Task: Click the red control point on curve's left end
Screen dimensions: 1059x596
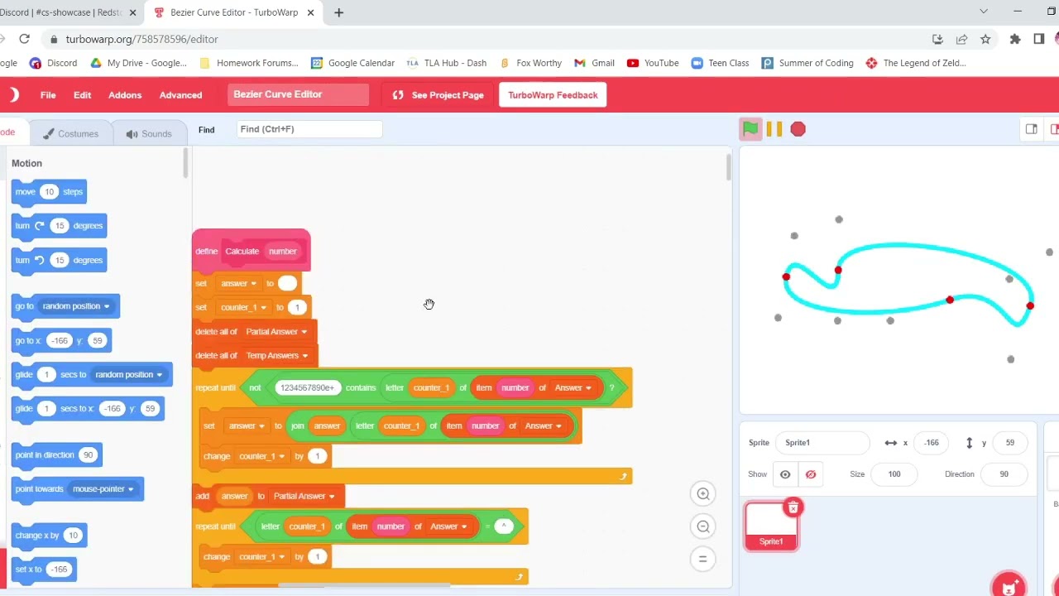Action: tap(786, 277)
